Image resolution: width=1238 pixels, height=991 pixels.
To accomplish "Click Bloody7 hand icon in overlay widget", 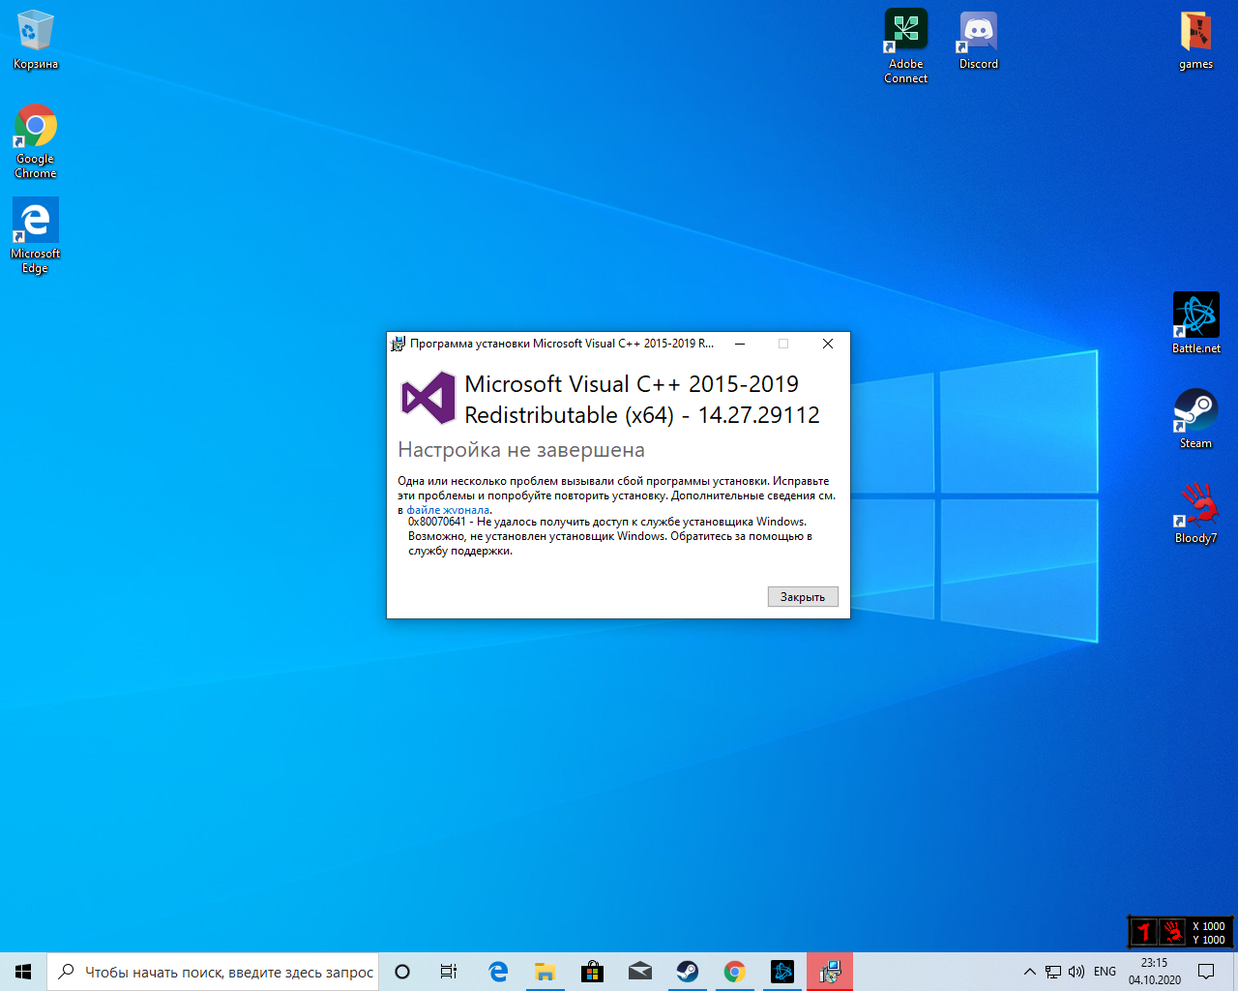I will pos(1173,932).
